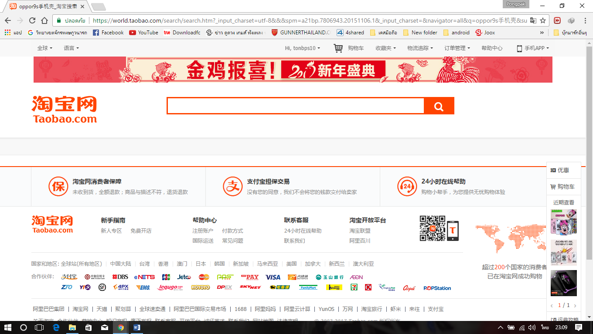Go to the Chrome home page button
593x334 pixels.
pyautogui.click(x=44, y=20)
